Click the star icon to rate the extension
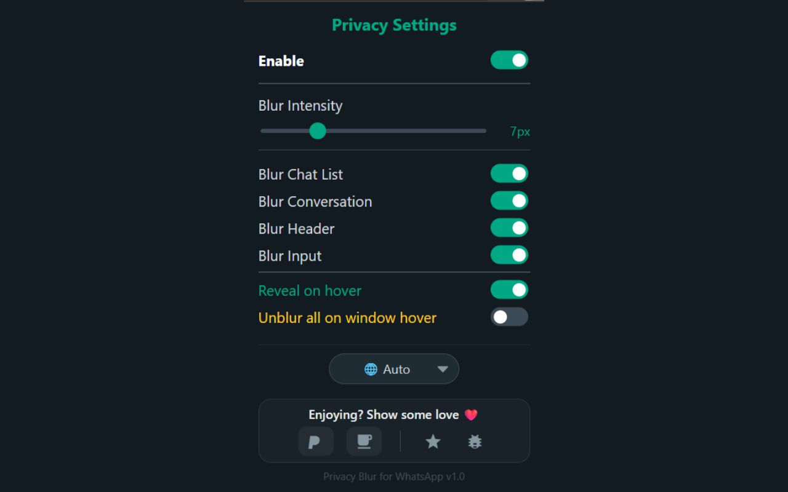 (433, 441)
